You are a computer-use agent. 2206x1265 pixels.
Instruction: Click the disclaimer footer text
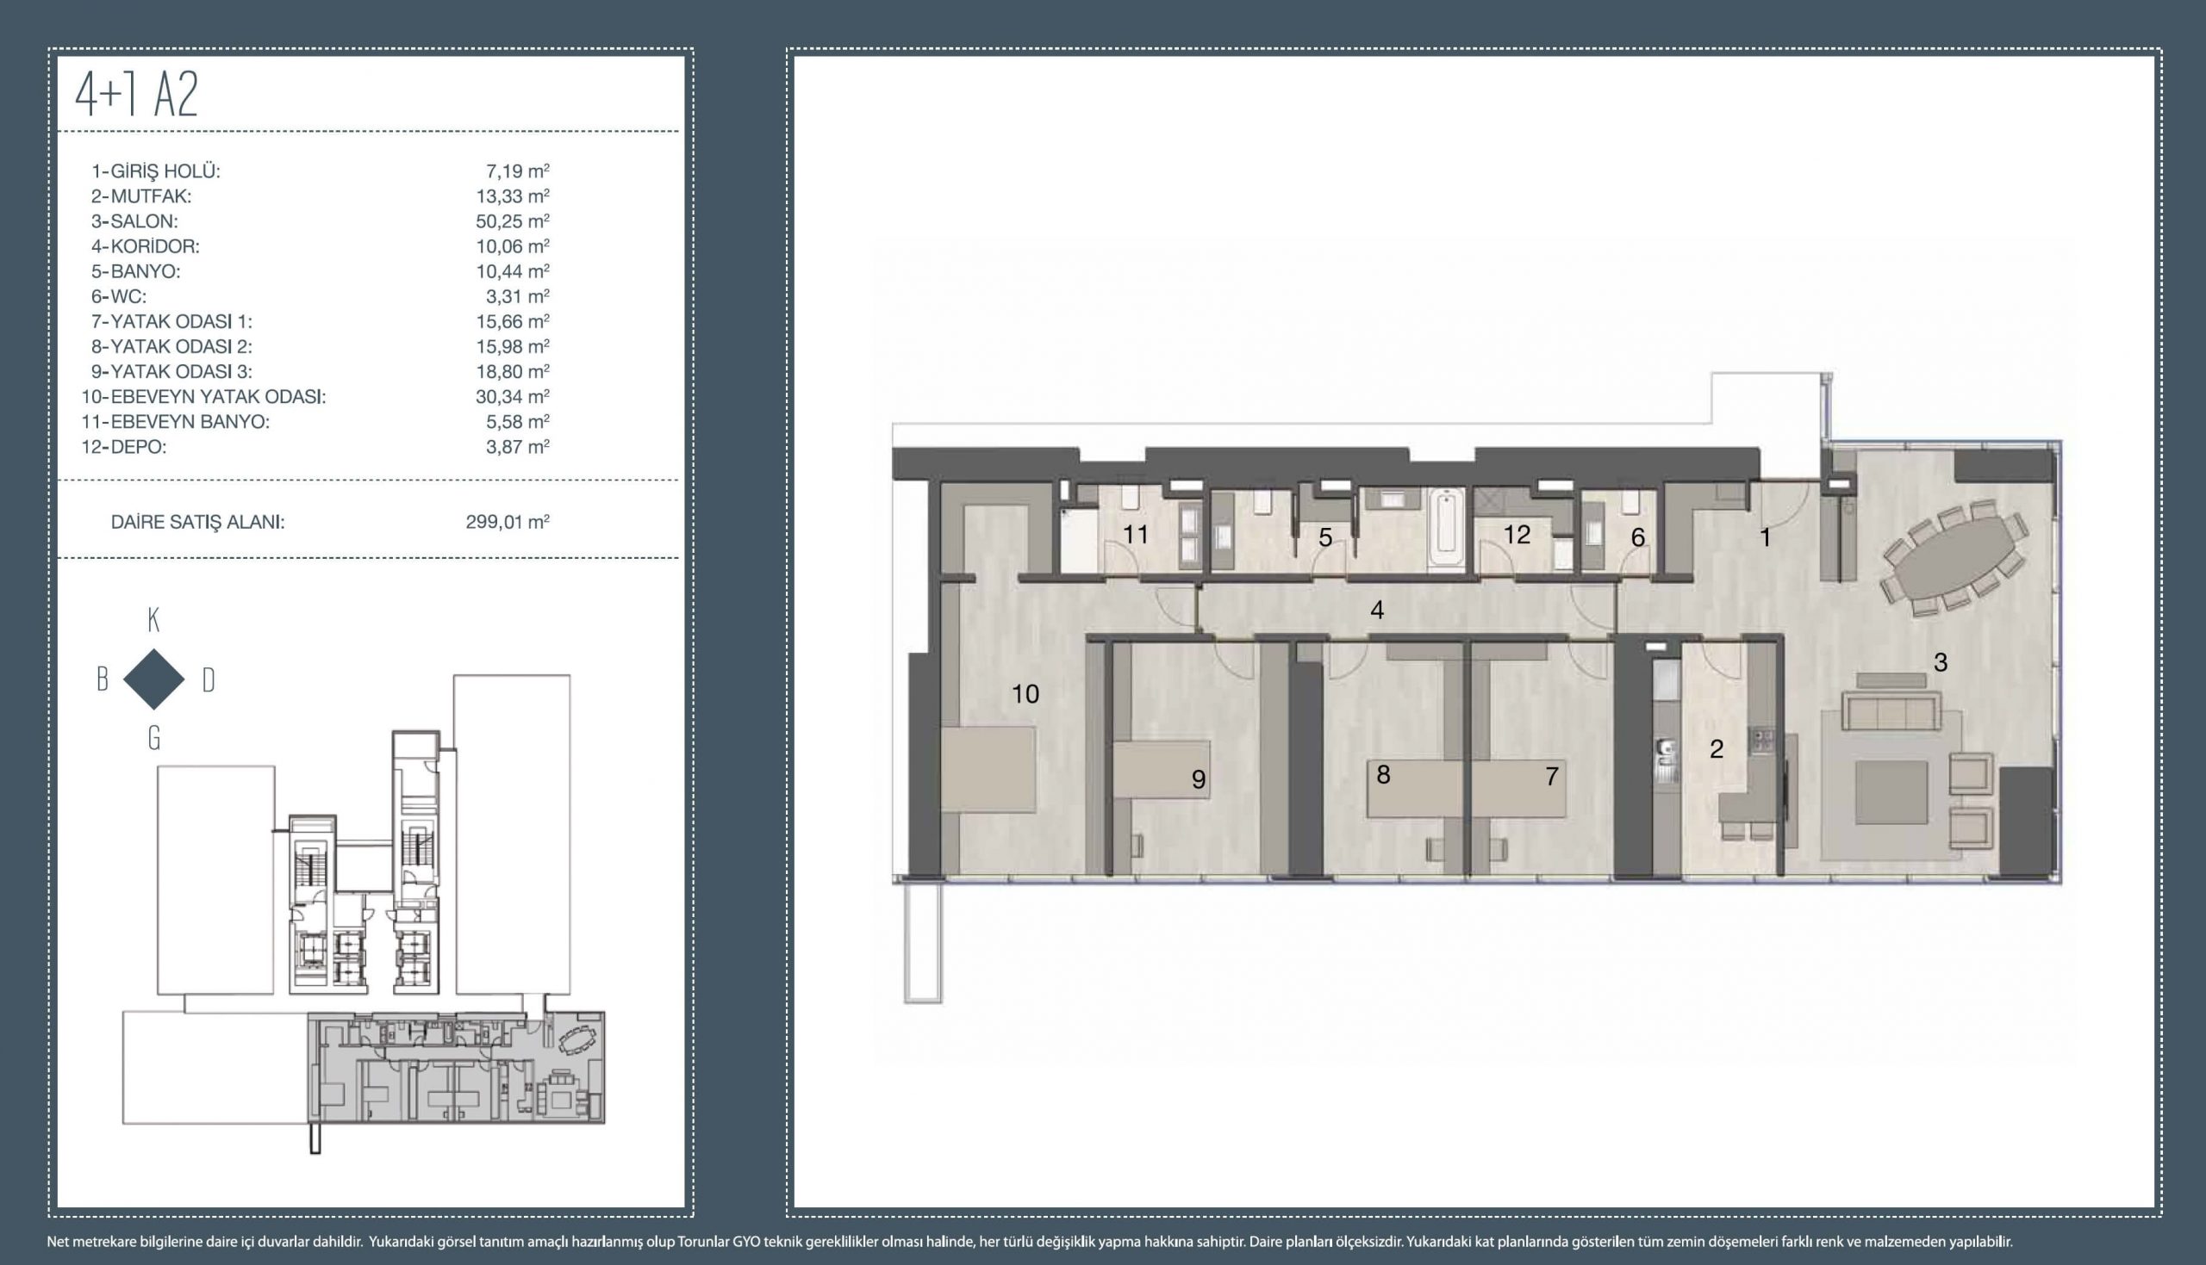coord(1029,1243)
